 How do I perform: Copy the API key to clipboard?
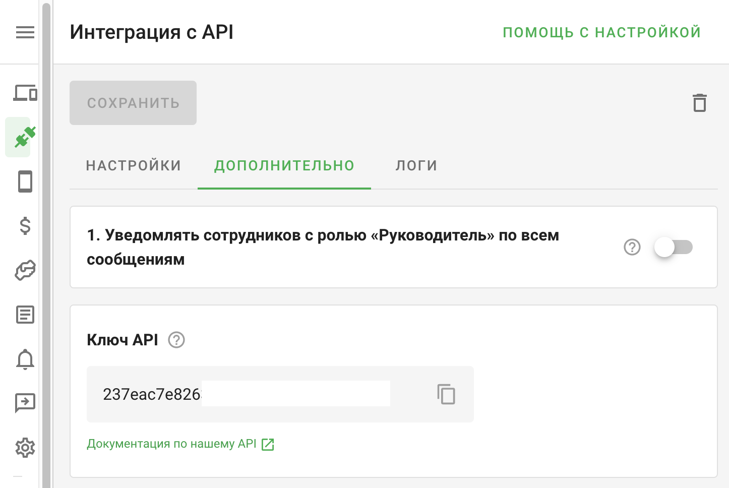pos(446,394)
